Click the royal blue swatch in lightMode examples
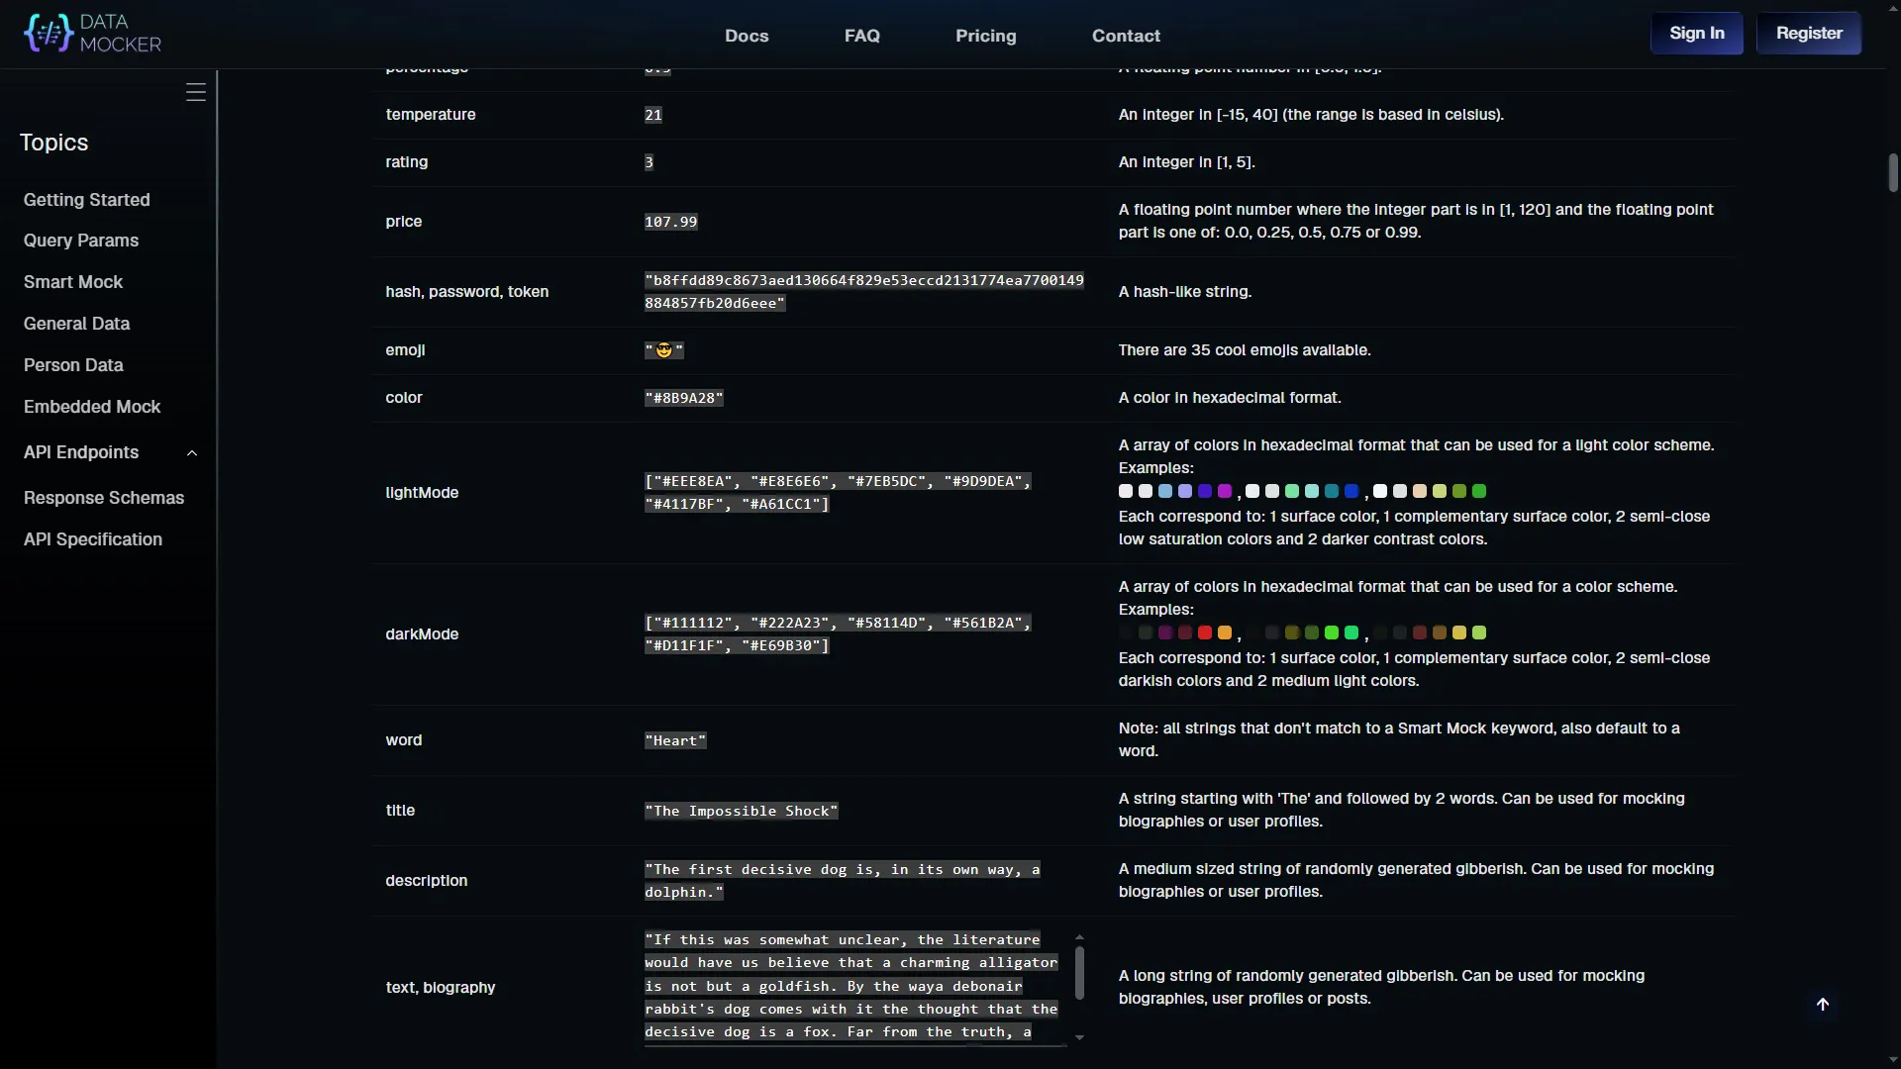Image resolution: width=1901 pixels, height=1069 pixels. point(1351,491)
